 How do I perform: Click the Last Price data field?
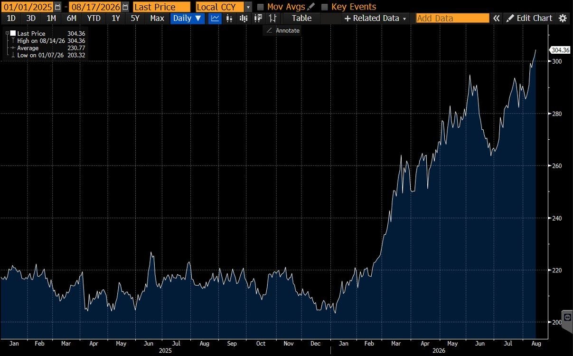(x=161, y=7)
